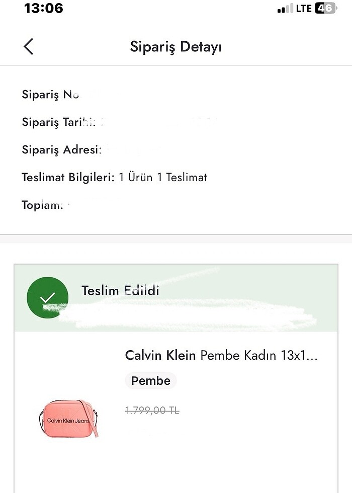The width and height of the screenshot is (352, 493).
Task: Tap the 1 Ürün 1 Teslimat text
Action: [x=163, y=177]
